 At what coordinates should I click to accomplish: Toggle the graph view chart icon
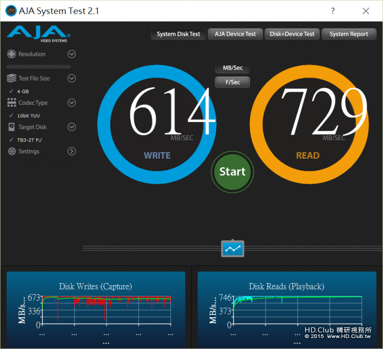(x=232, y=248)
